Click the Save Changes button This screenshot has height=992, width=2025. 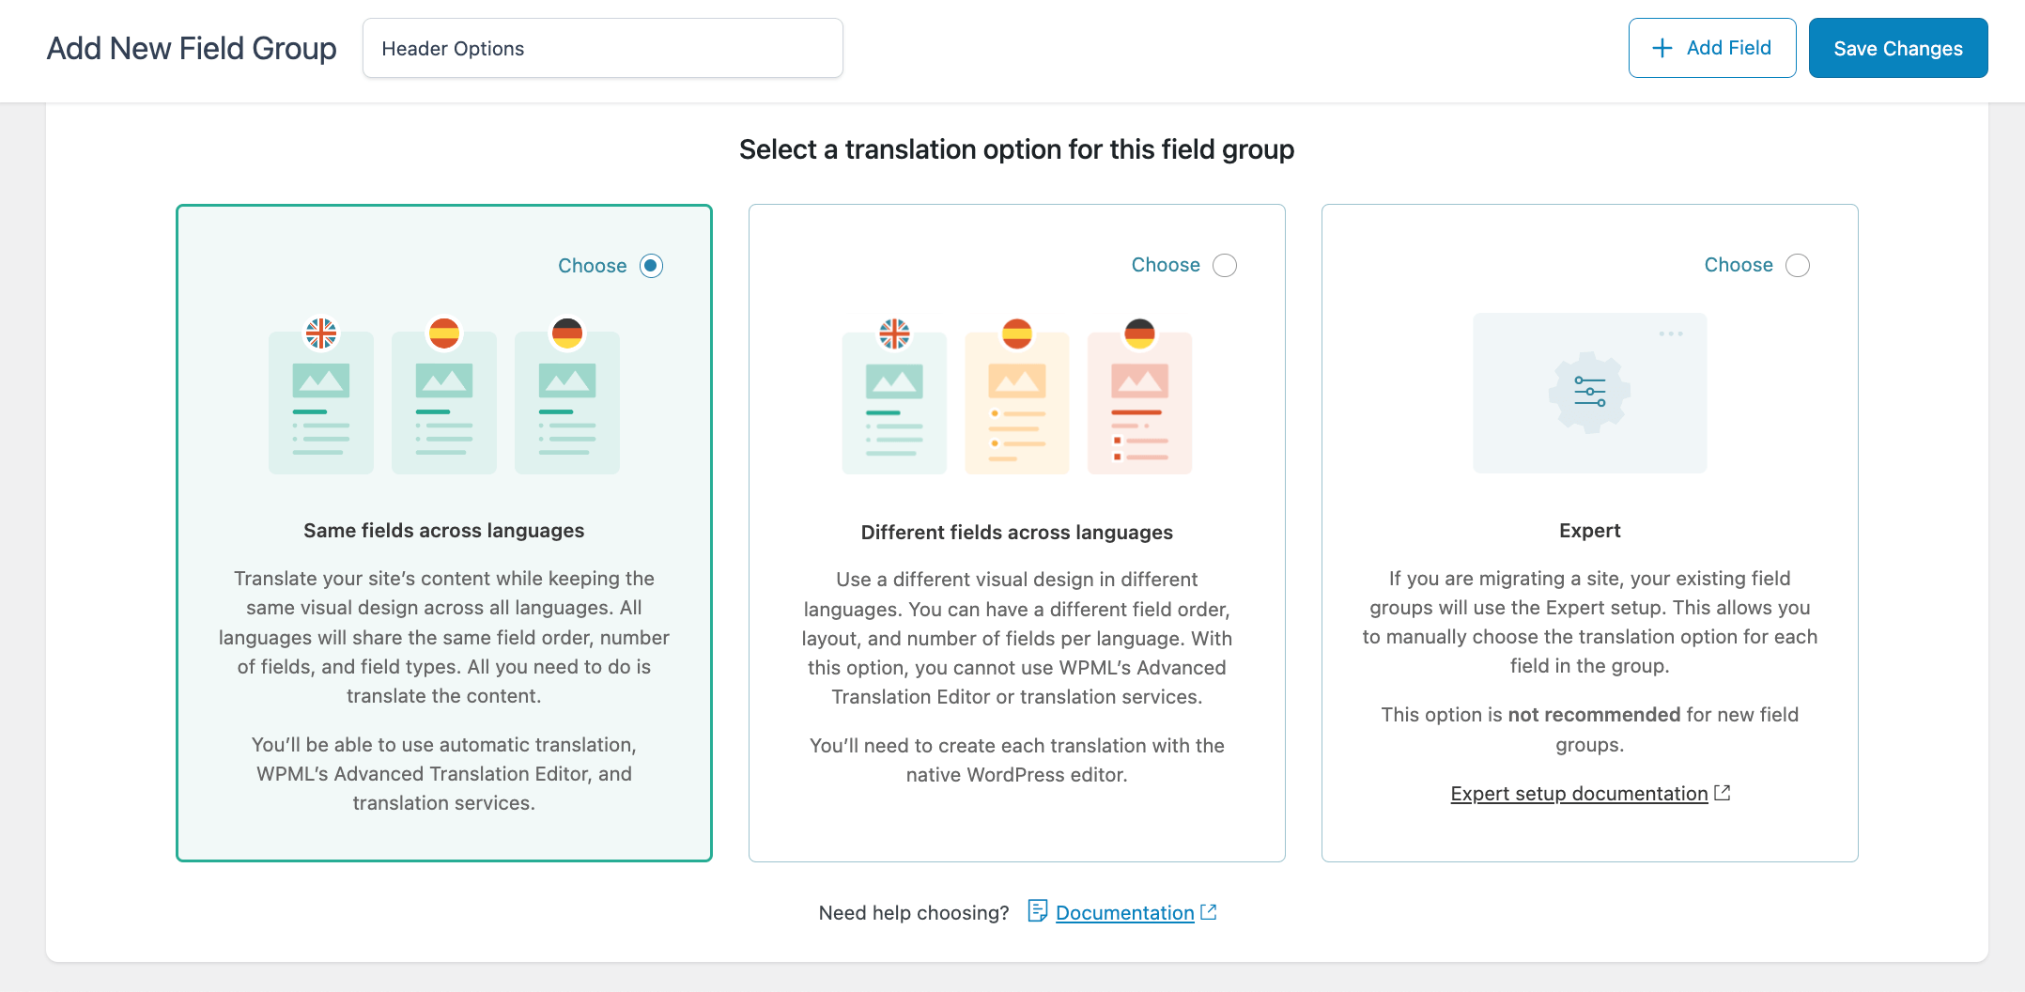tap(1897, 47)
